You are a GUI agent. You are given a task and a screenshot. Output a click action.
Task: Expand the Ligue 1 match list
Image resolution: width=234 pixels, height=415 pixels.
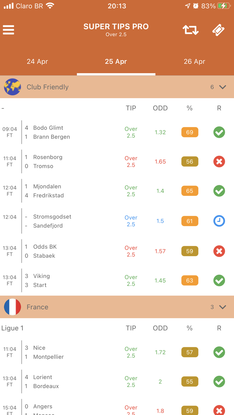(x=12, y=328)
